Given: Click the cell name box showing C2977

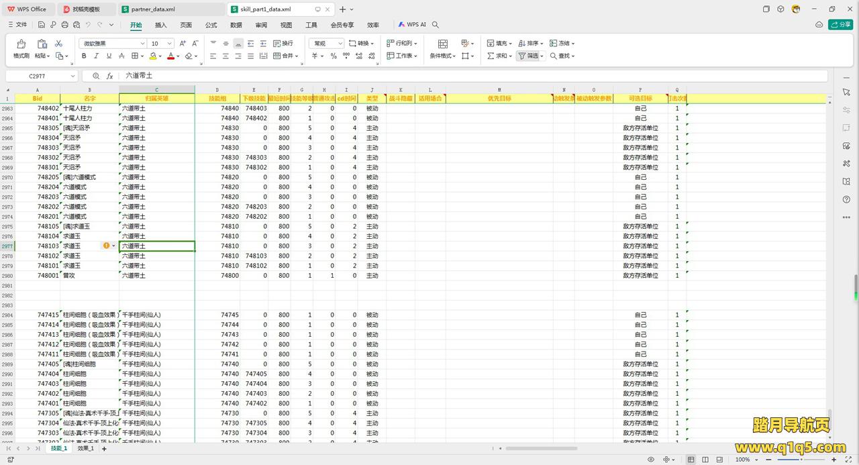Looking at the screenshot, I should click(x=38, y=76).
